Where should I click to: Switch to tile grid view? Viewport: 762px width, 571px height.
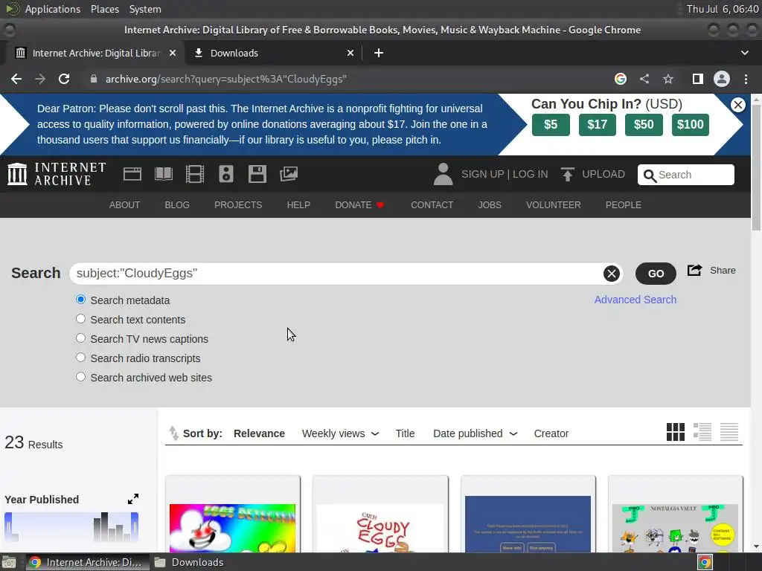pos(675,432)
